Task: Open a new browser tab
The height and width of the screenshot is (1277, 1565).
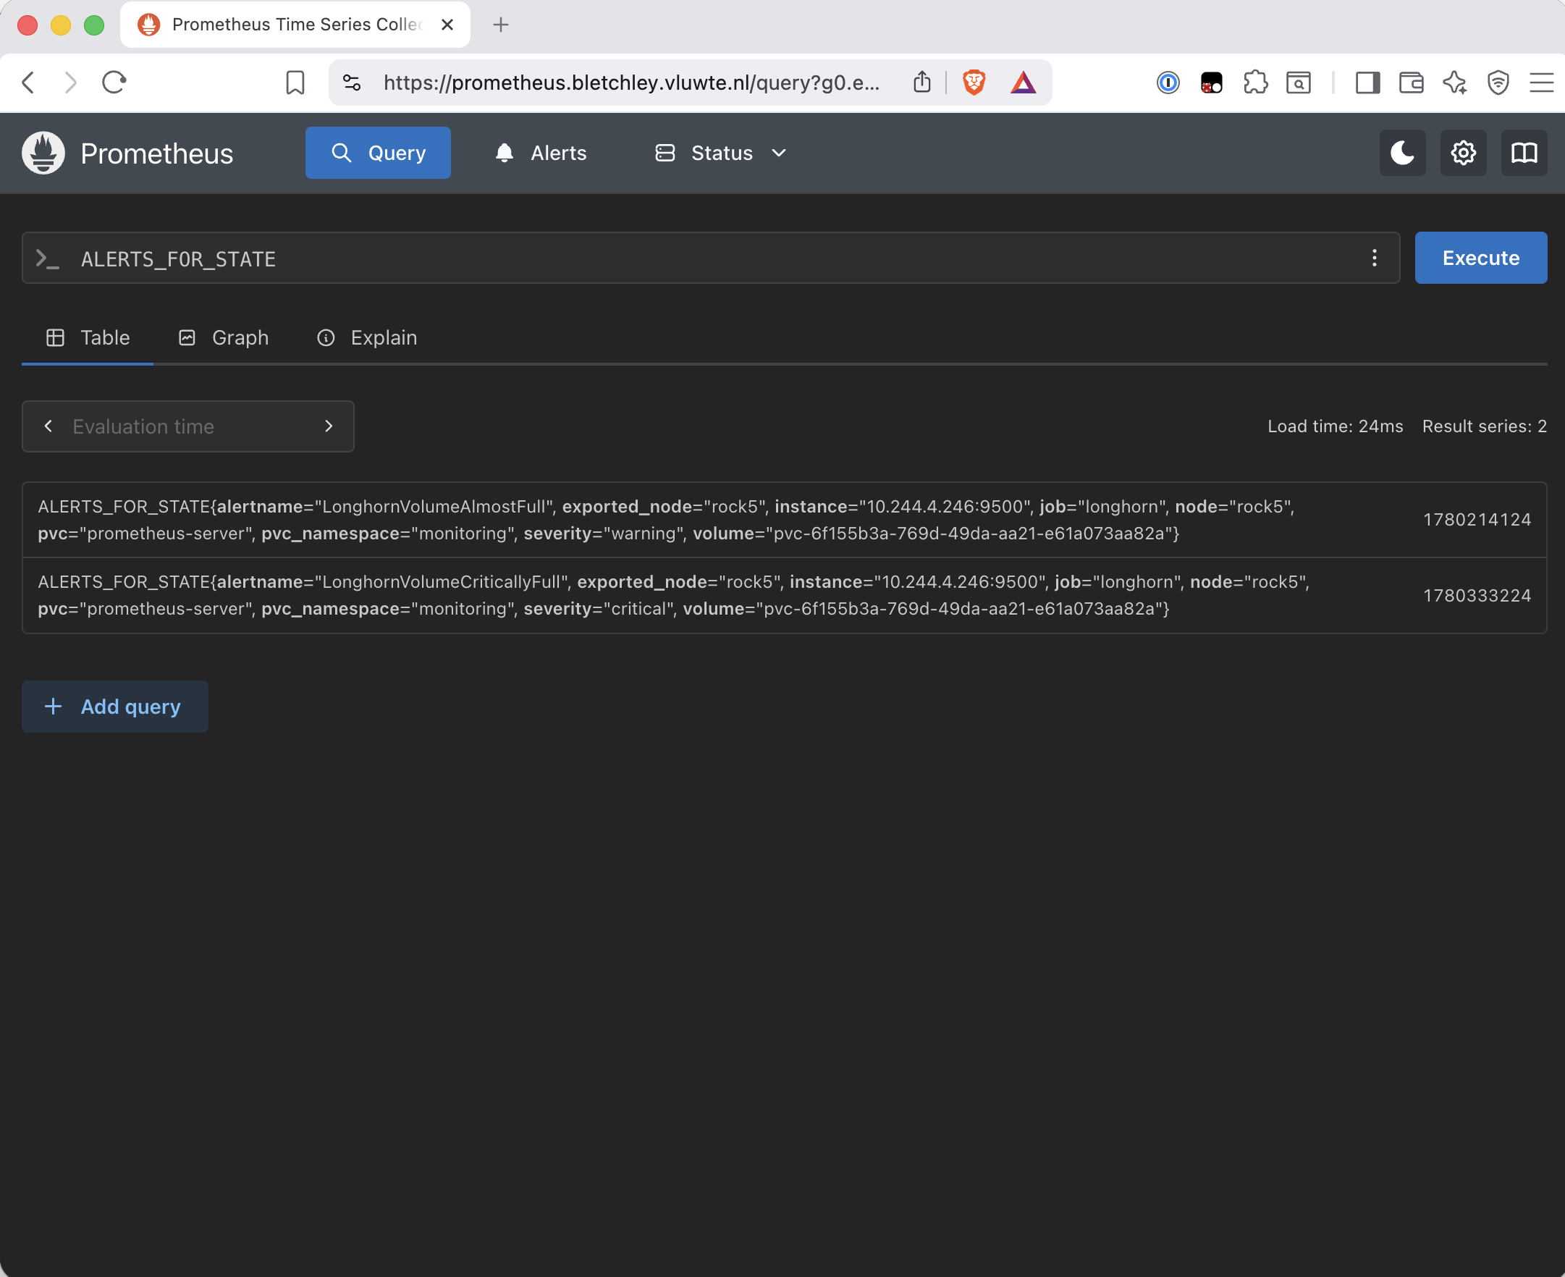Action: (501, 25)
